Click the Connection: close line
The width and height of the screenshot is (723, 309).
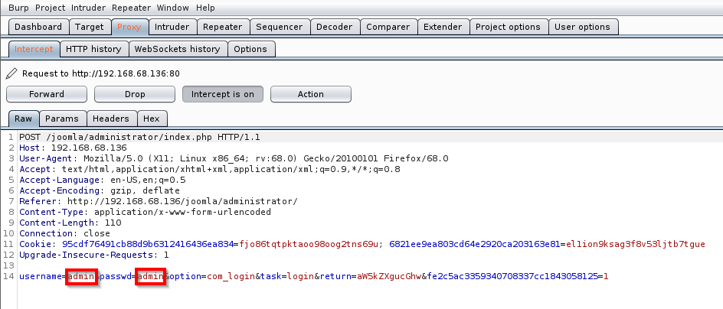click(x=64, y=233)
